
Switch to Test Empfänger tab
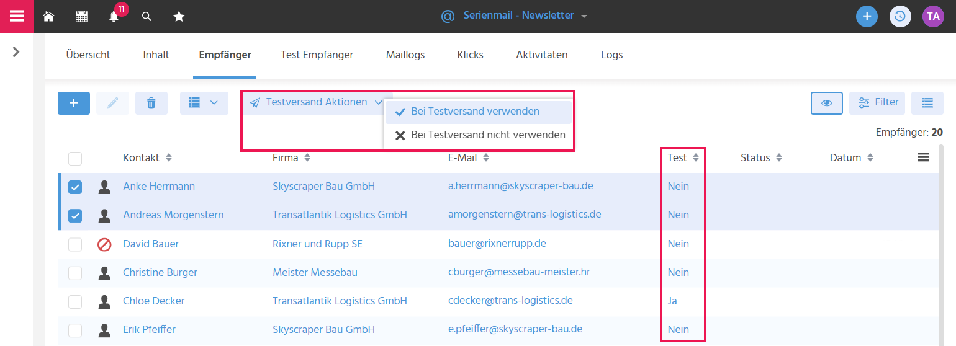point(317,55)
